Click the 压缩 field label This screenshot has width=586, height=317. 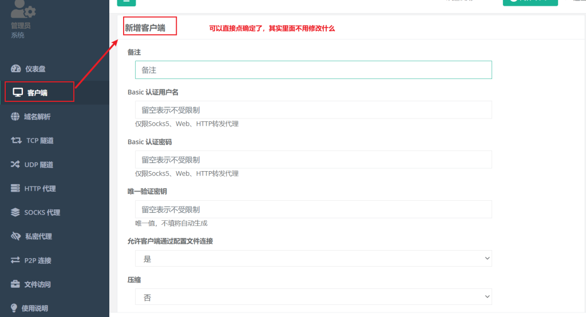coord(134,280)
